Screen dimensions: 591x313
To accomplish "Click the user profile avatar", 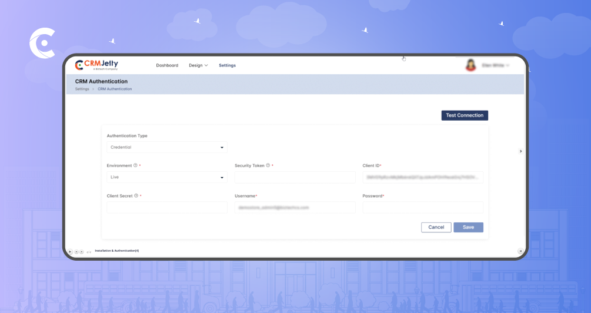I will [470, 65].
